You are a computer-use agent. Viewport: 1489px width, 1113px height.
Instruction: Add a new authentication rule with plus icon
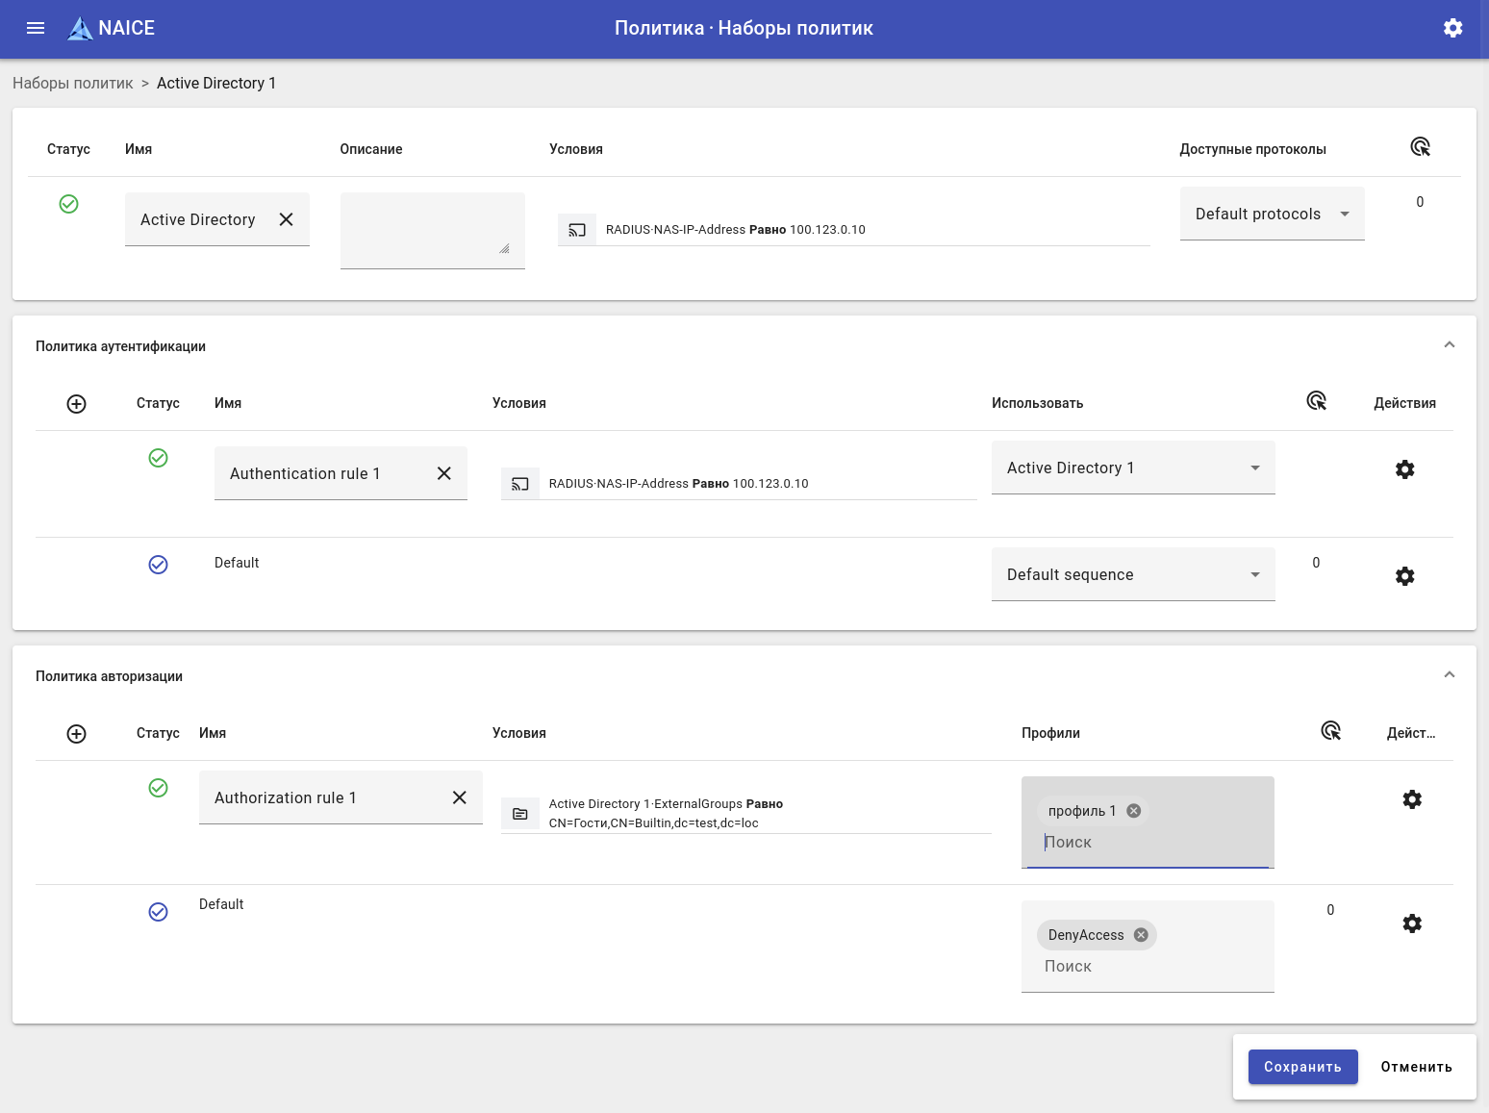(x=77, y=404)
